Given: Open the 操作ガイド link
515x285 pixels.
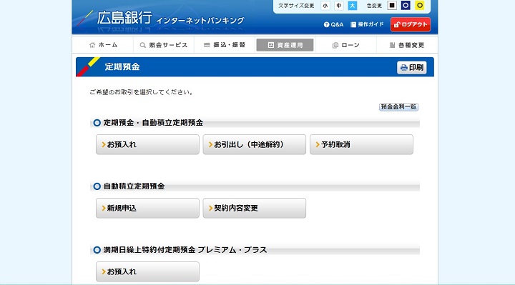Looking at the screenshot, I should [x=367, y=24].
